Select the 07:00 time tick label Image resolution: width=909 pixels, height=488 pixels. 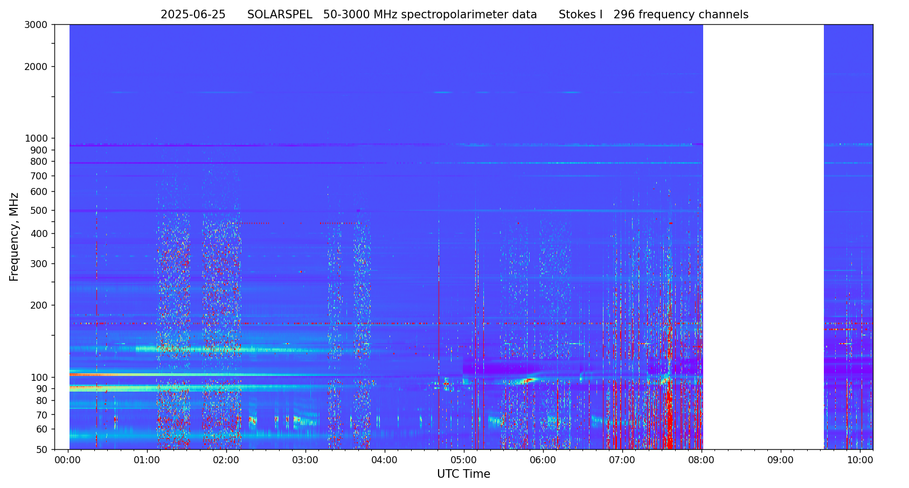point(622,461)
